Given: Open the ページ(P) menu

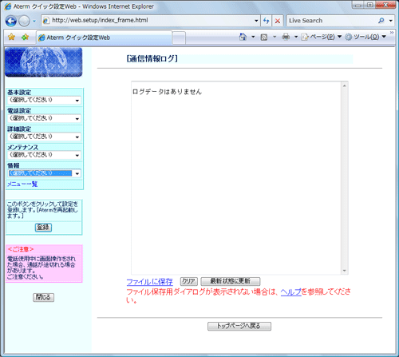Looking at the screenshot, I should 321,37.
